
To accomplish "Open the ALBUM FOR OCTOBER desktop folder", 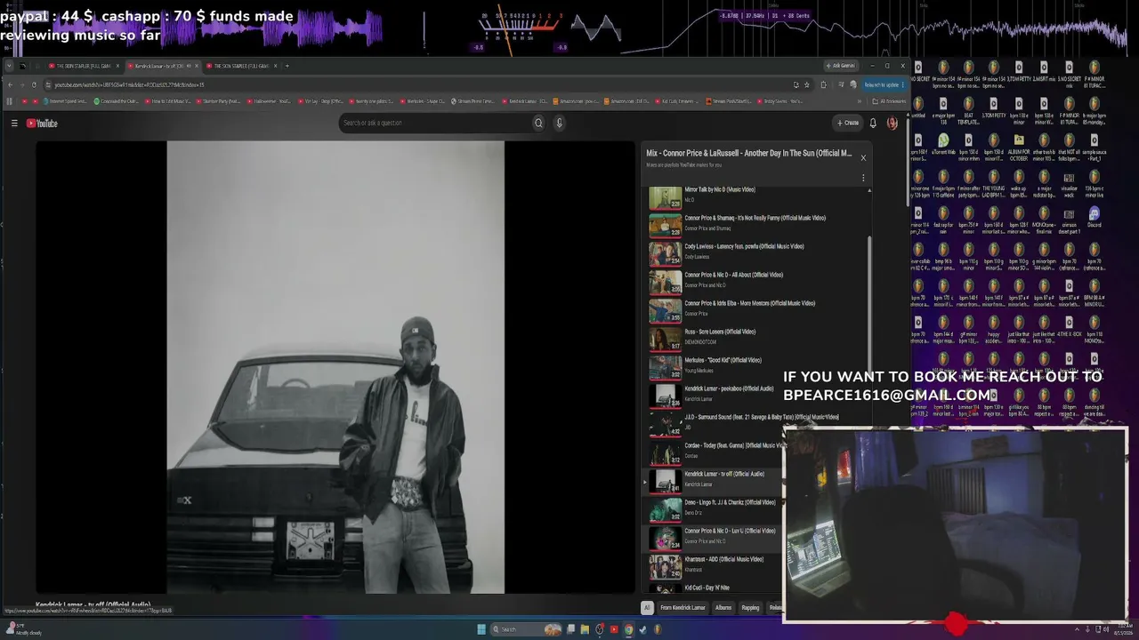I will (1019, 144).
